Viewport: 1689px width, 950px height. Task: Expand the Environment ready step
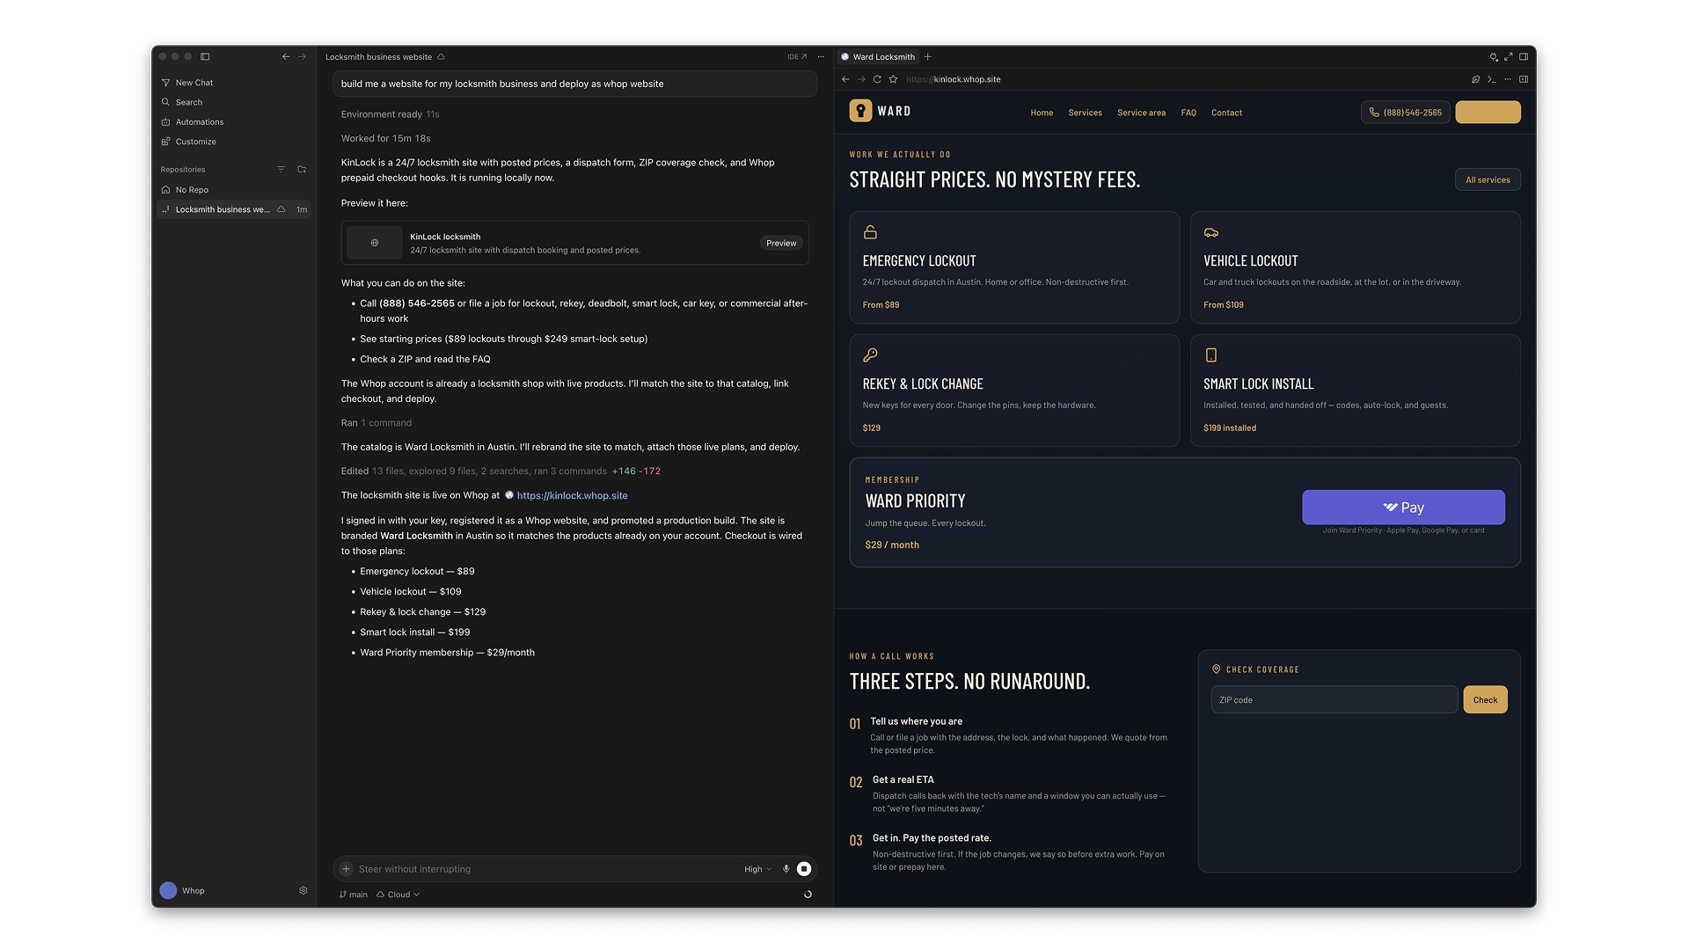point(390,114)
